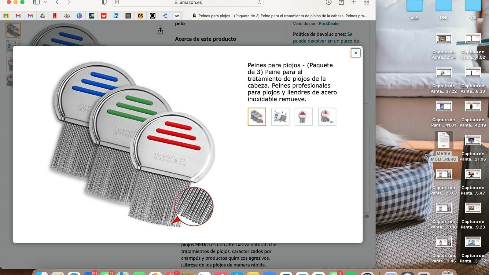The width and height of the screenshot is (489, 275).
Task: Click the amazon.es address bar
Action: [190, 2]
